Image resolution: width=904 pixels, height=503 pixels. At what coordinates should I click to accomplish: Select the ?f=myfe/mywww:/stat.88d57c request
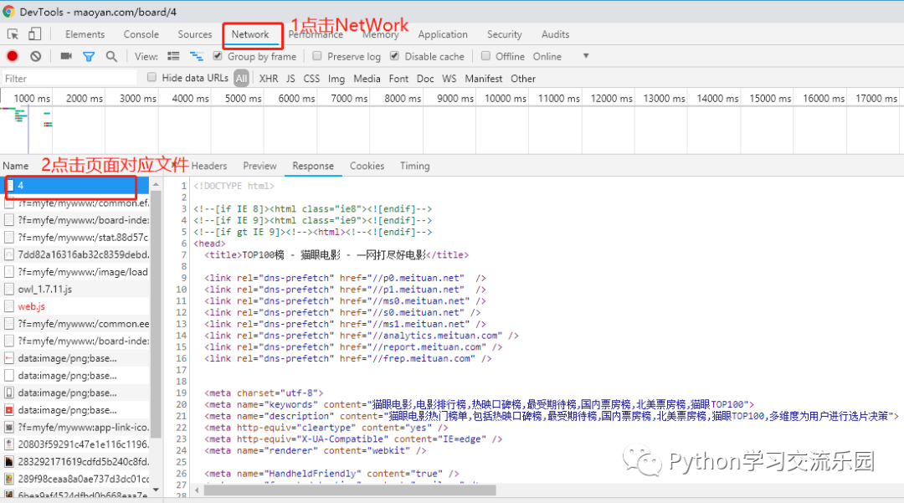pos(75,238)
